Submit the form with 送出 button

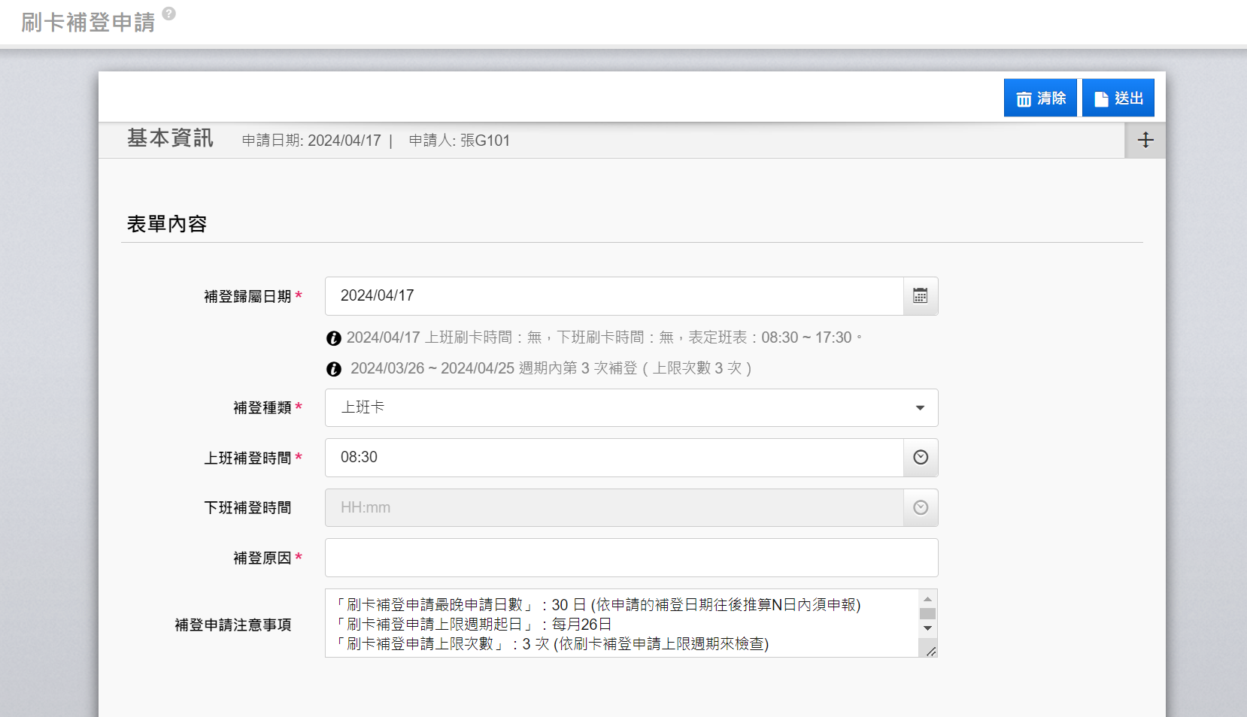coord(1118,98)
